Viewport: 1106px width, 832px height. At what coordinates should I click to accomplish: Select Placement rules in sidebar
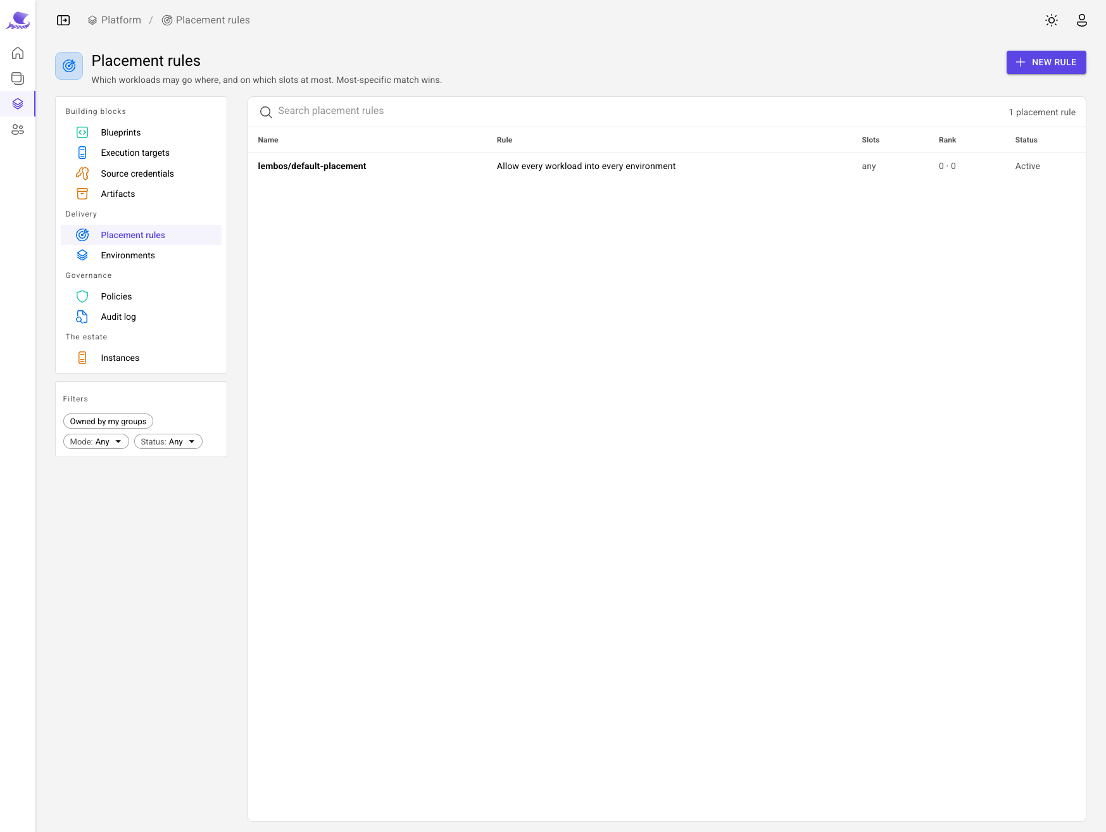pyautogui.click(x=141, y=235)
